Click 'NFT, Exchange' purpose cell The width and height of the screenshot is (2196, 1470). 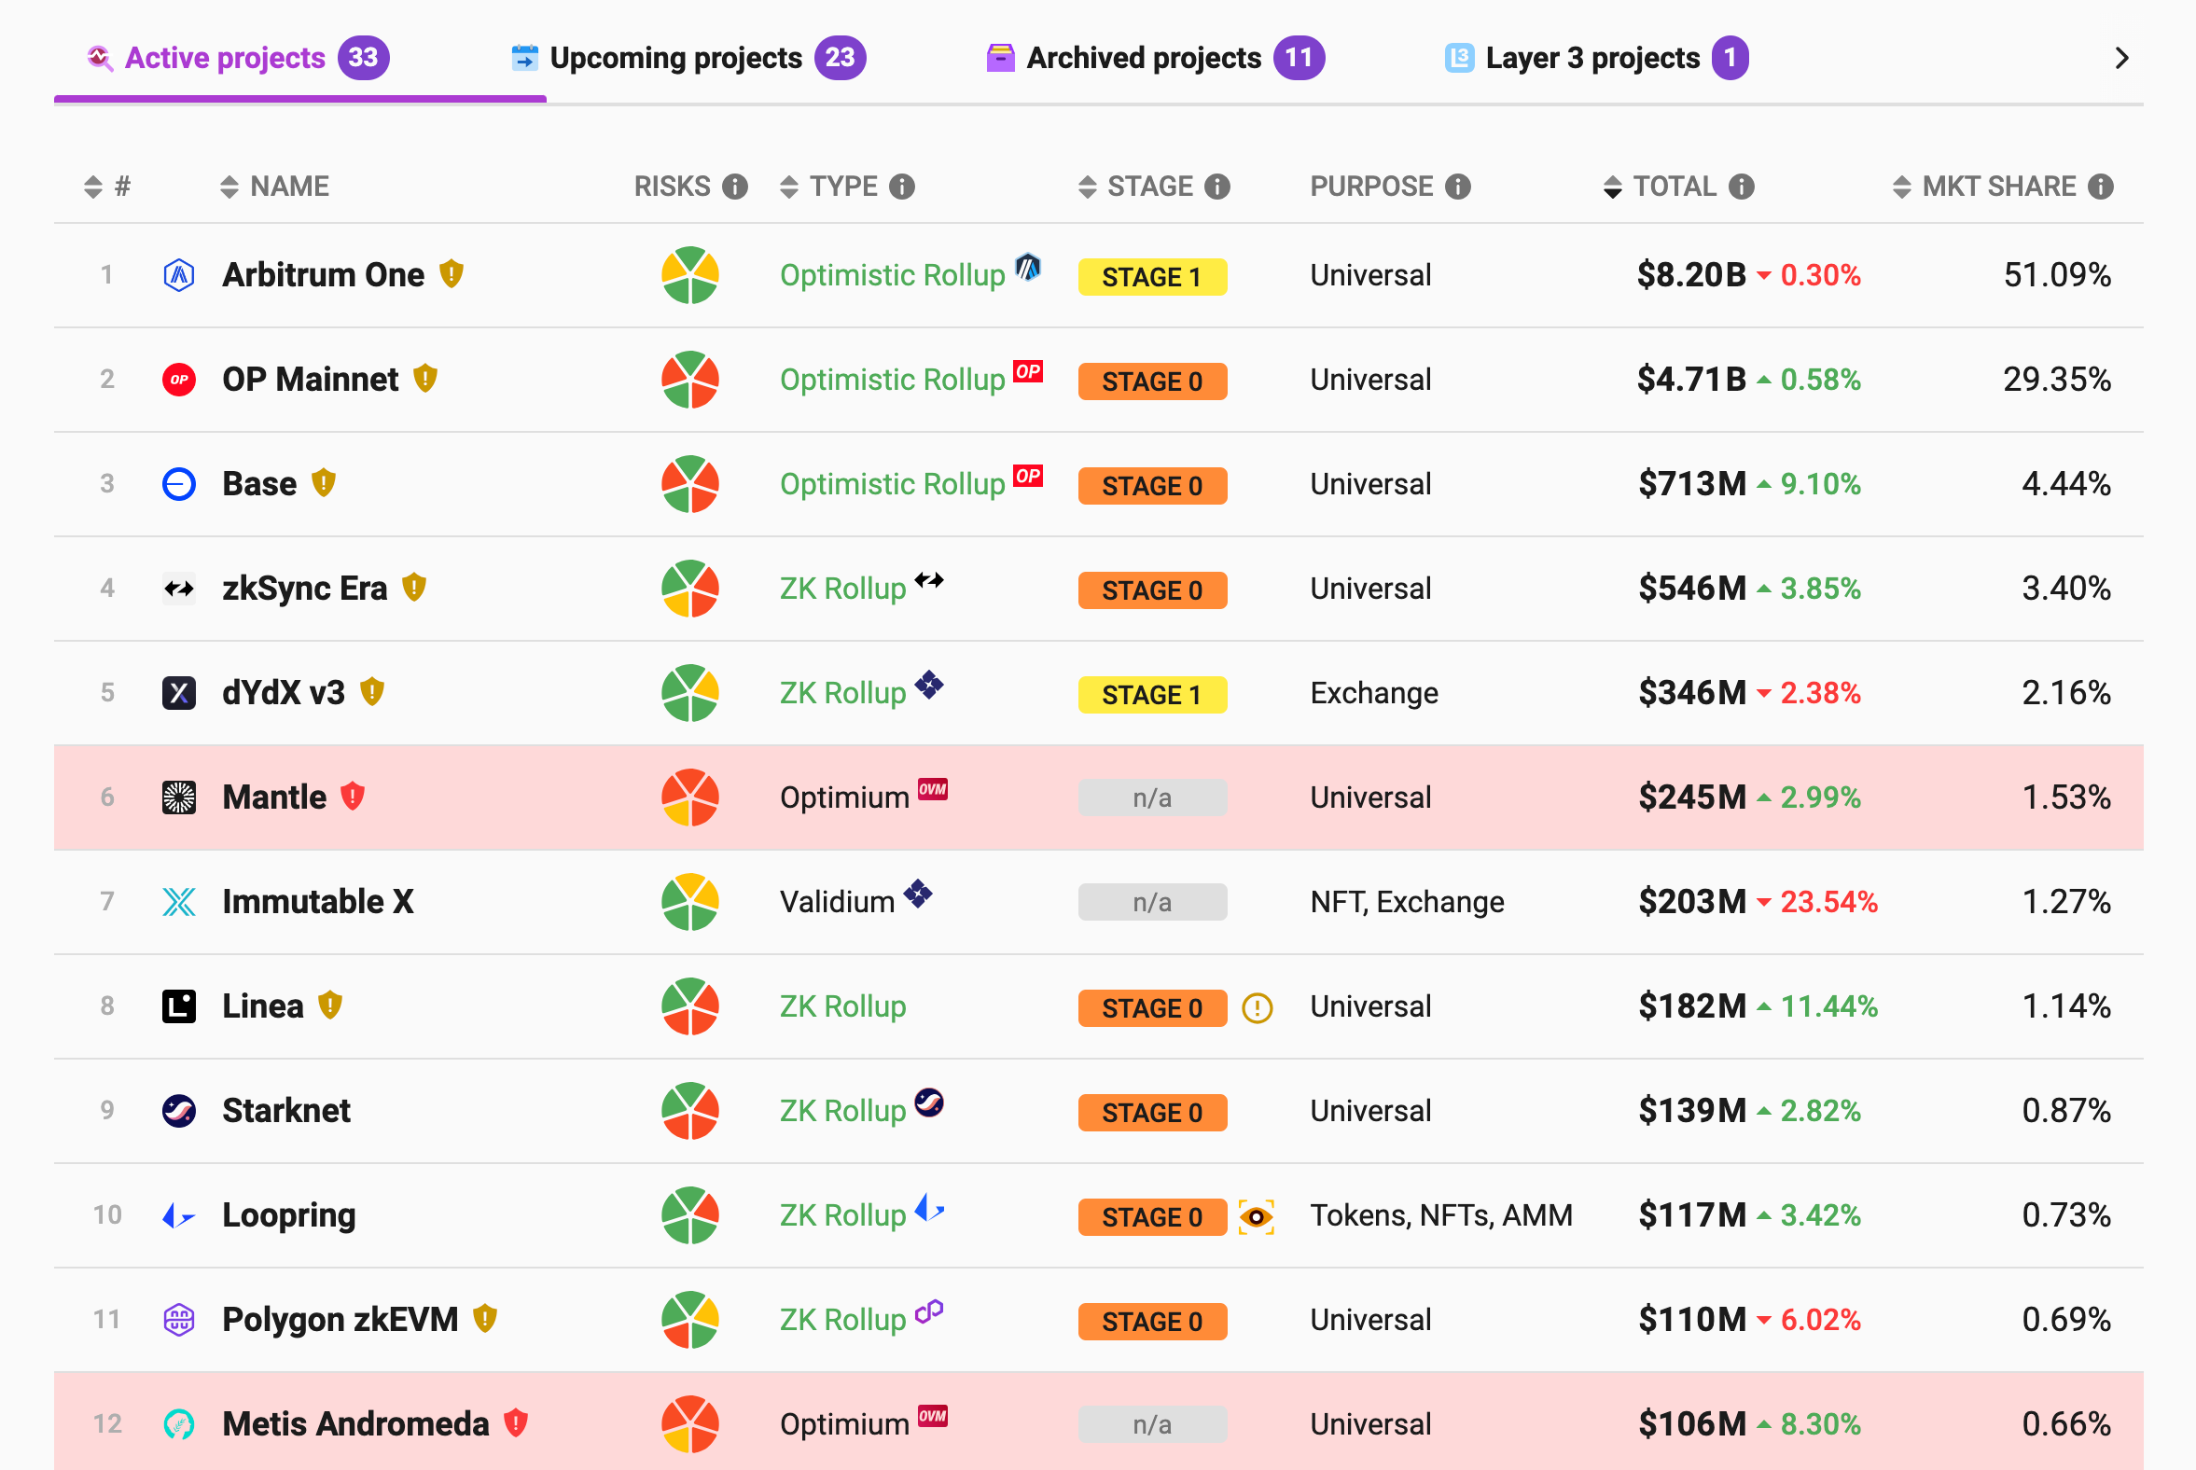[x=1407, y=902]
